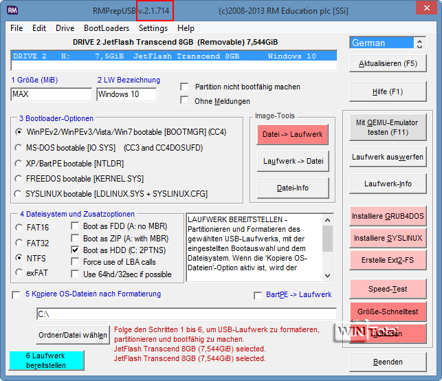Enable Boot as FDD (A: no MBR)

tap(75, 226)
